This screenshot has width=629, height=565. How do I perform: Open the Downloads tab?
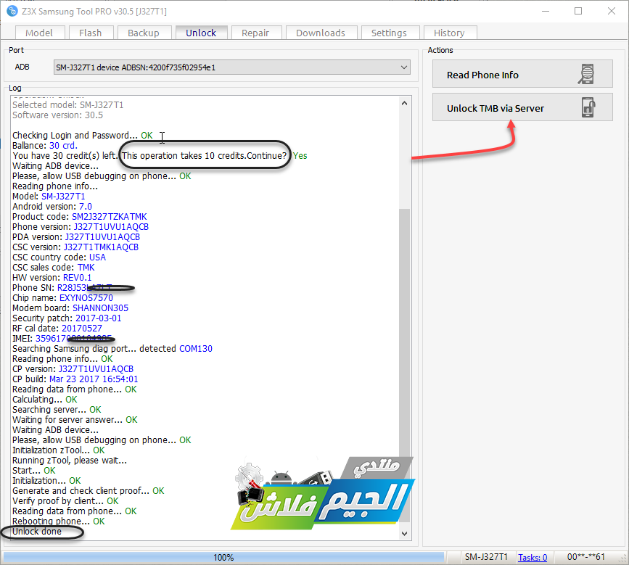click(x=321, y=33)
